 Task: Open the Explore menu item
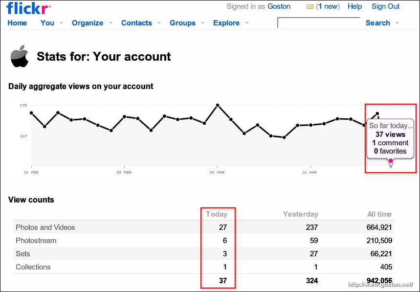(x=226, y=23)
